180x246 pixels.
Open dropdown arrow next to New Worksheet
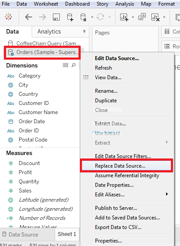[133, 17]
